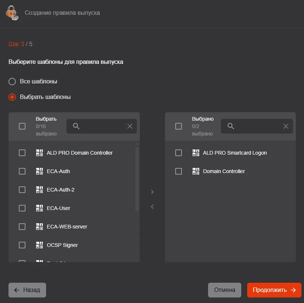Check the ALD PRO Domain Controller checkbox
Viewport: 304px width, 303px height.
[22, 153]
